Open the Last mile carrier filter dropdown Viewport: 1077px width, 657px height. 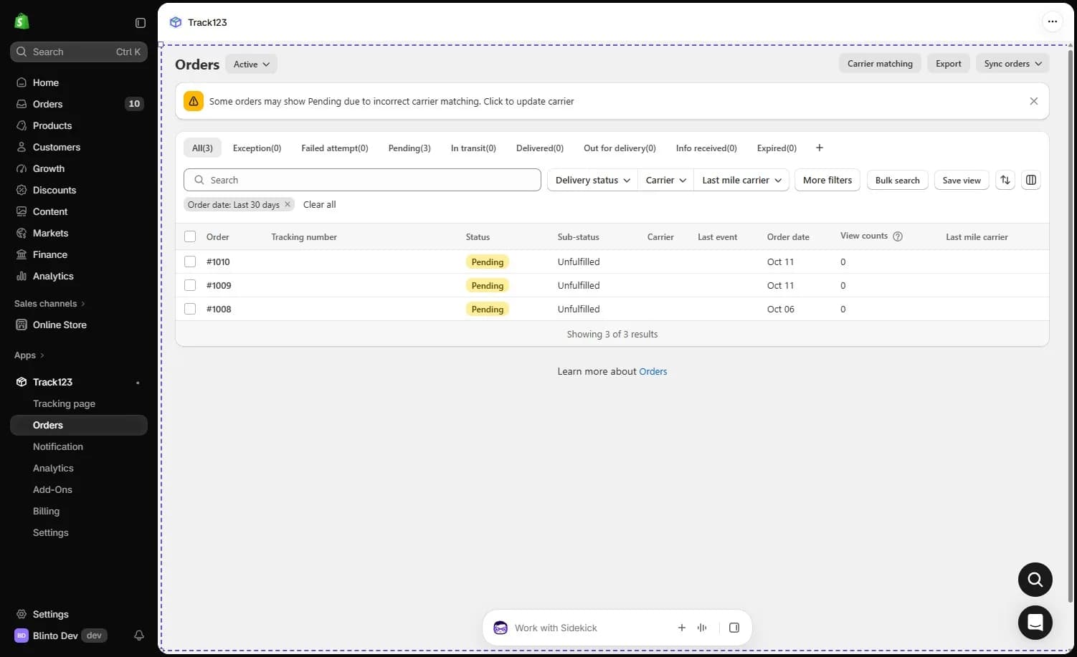741,180
